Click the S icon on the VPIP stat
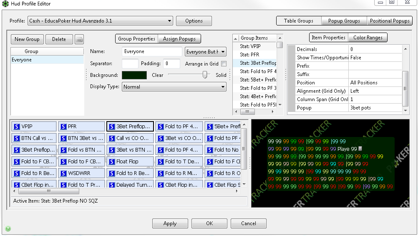The image size is (418, 236). tap(17, 127)
